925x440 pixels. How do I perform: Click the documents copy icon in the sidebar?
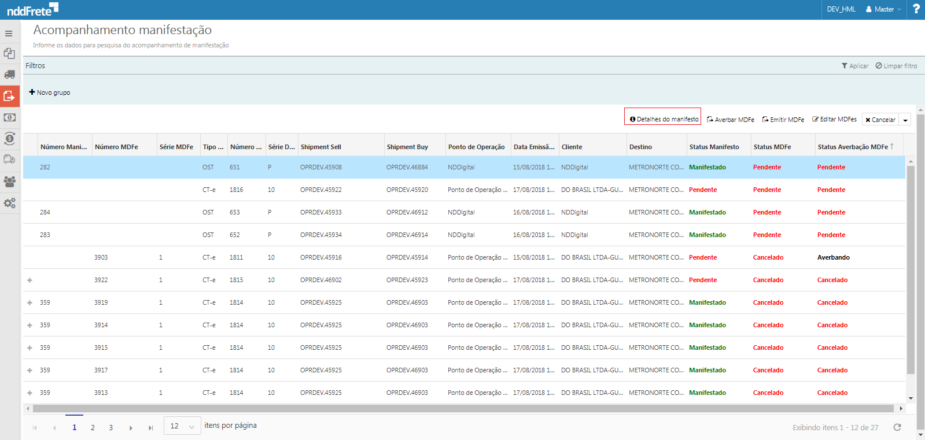click(x=9, y=53)
